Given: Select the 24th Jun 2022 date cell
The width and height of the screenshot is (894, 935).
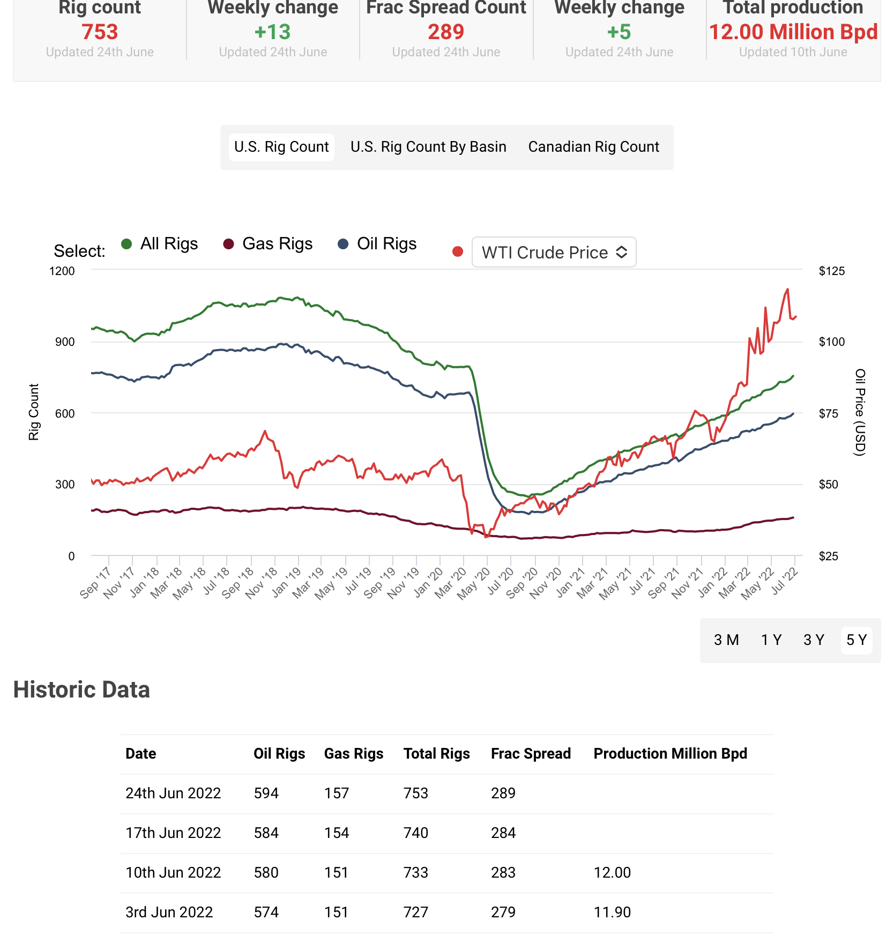Looking at the screenshot, I should tap(173, 793).
